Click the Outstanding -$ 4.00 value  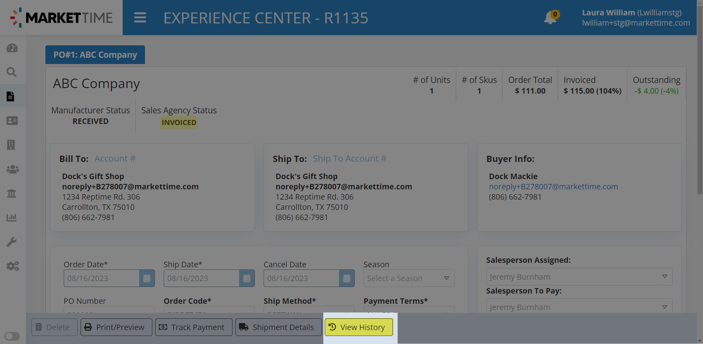point(656,91)
